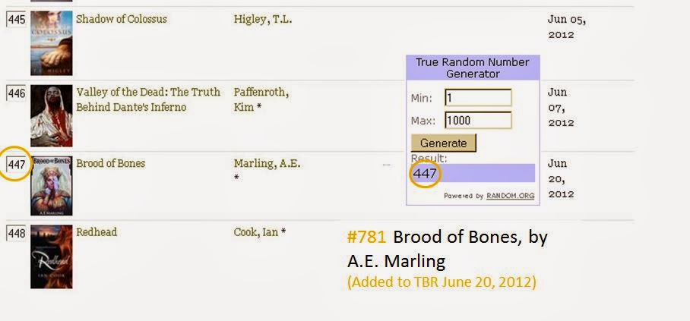
Task: Select the Brood of Bones cover image
Action: click(52, 186)
